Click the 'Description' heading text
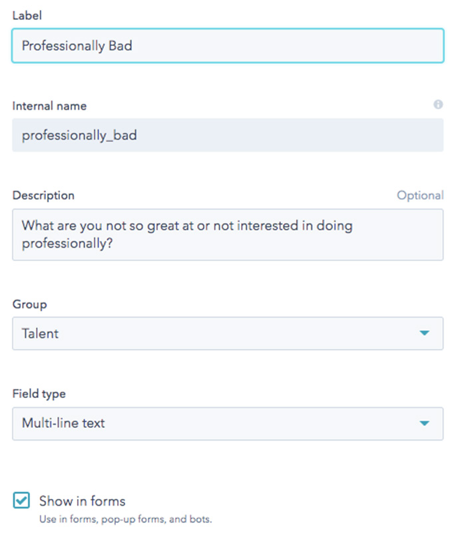Image resolution: width=466 pixels, height=557 pixels. click(43, 196)
